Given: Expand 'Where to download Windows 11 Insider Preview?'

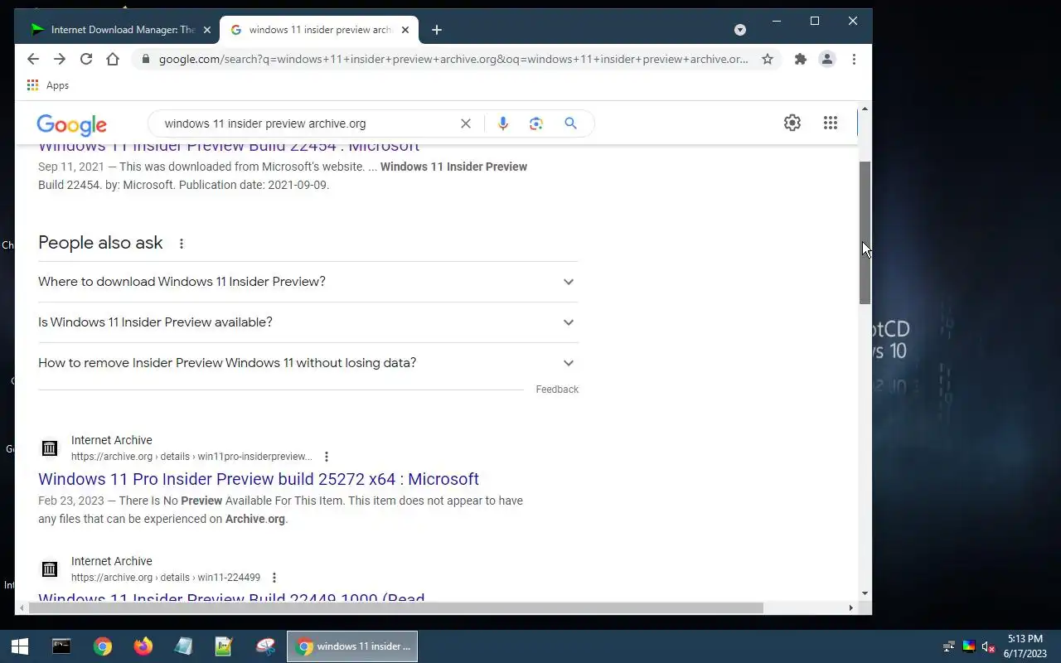Looking at the screenshot, I should click(308, 282).
